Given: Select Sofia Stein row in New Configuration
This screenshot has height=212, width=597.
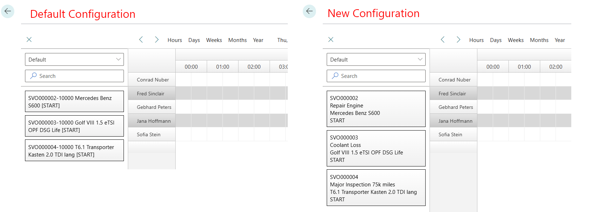Looking at the screenshot, I should tap(453, 134).
